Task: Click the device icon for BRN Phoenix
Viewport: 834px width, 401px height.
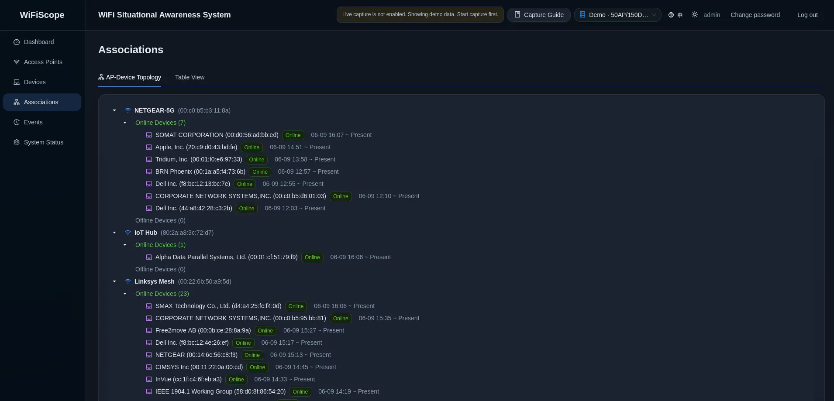Action: click(149, 171)
